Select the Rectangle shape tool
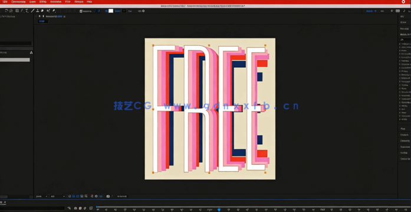Screen dimensions: 411x212 click(x=17, y=11)
